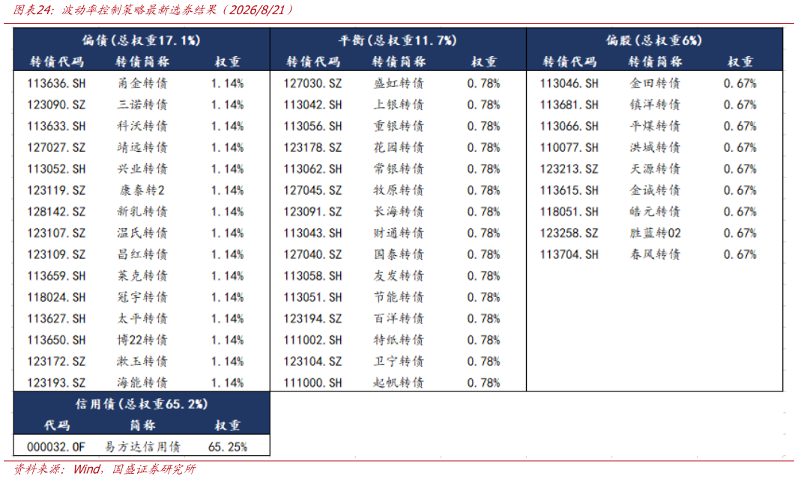Click 兴业转债 bond name

point(142,169)
